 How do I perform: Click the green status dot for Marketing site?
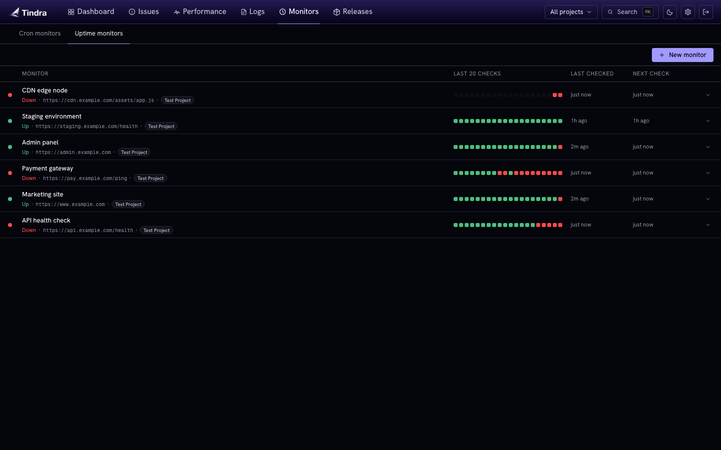click(10, 199)
